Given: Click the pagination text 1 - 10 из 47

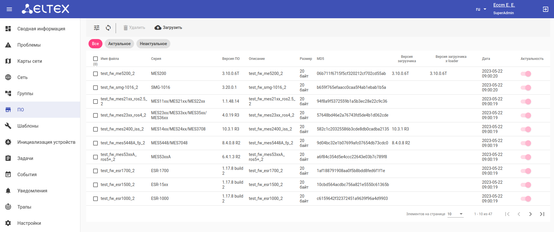Looking at the screenshot, I should coord(483,214).
